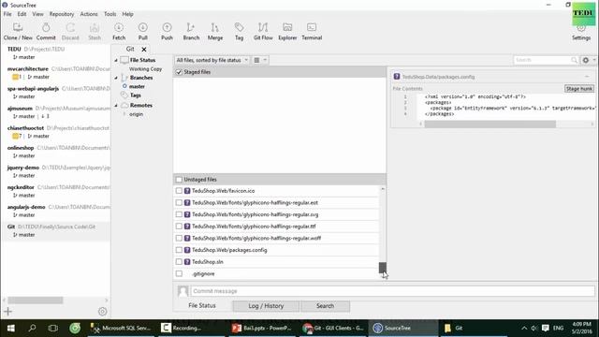
Task: Open the File menu
Action: (x=7, y=14)
